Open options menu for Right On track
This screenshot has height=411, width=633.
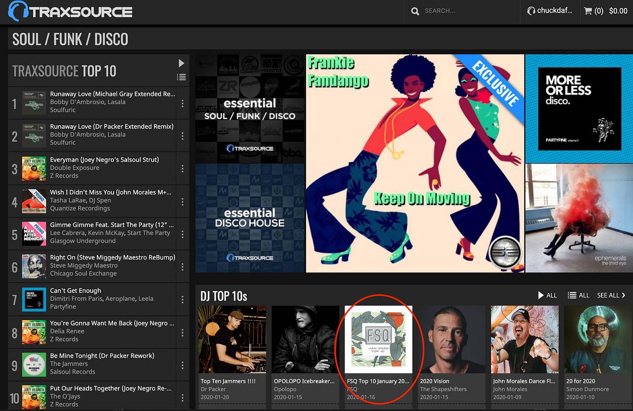click(182, 267)
